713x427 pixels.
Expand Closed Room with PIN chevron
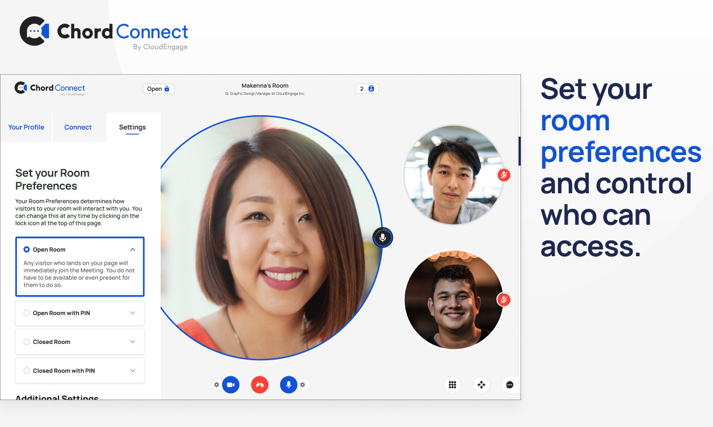[132, 371]
